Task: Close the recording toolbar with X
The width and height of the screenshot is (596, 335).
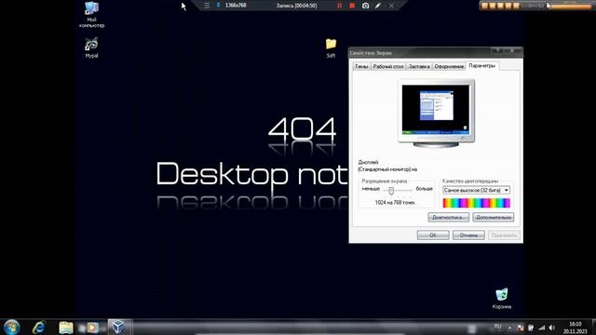Action: pyautogui.click(x=391, y=6)
